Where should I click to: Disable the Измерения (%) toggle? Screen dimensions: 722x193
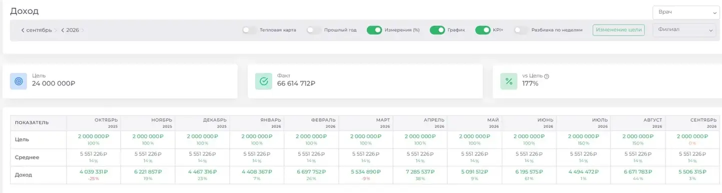374,30
